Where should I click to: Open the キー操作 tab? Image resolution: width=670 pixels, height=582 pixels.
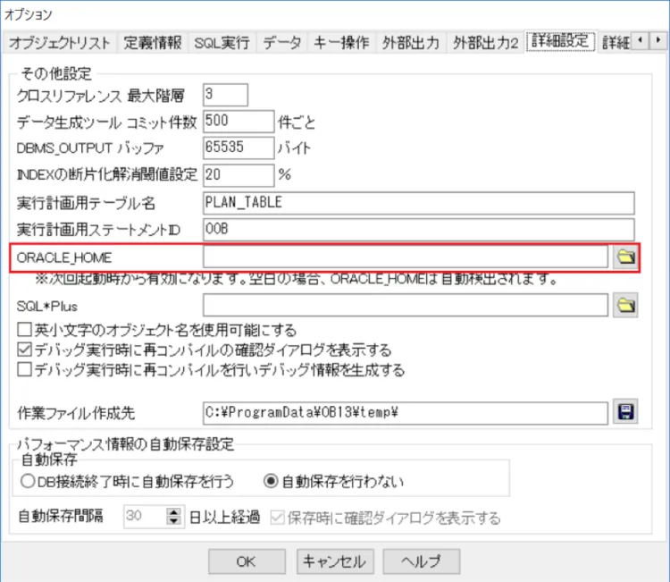pos(341,43)
